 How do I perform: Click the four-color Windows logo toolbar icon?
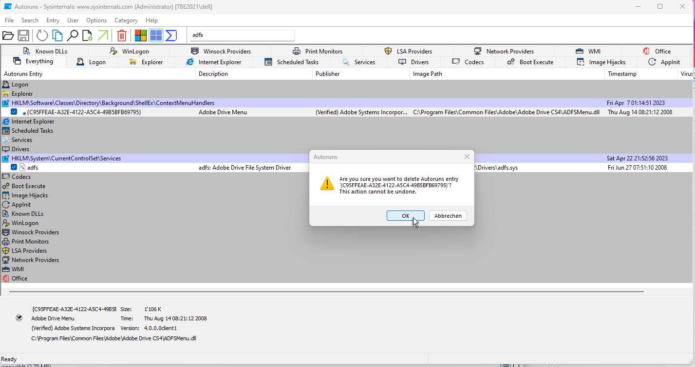tap(141, 35)
